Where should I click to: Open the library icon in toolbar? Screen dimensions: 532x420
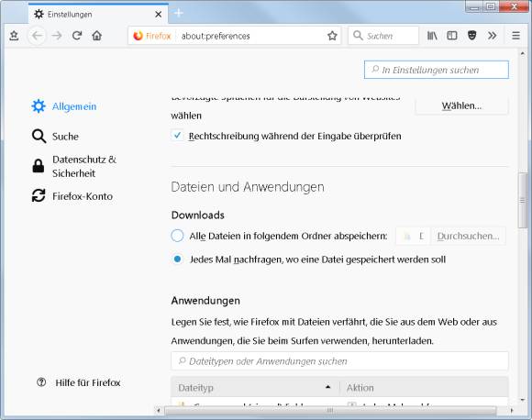(x=432, y=35)
